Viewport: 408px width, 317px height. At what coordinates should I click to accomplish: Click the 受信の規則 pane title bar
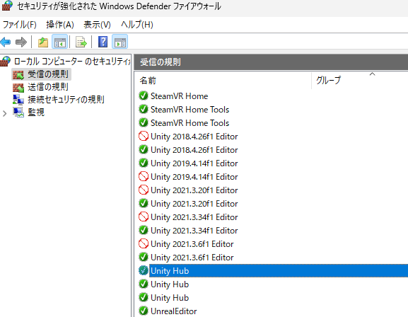pos(271,62)
